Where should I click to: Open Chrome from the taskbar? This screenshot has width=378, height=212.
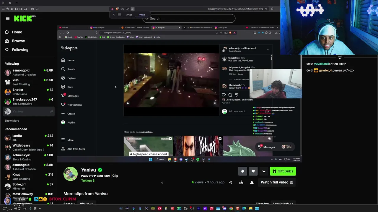[x=231, y=209]
